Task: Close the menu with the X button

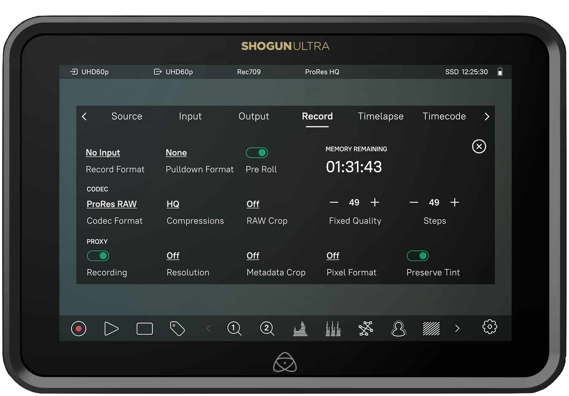Action: 479,146
